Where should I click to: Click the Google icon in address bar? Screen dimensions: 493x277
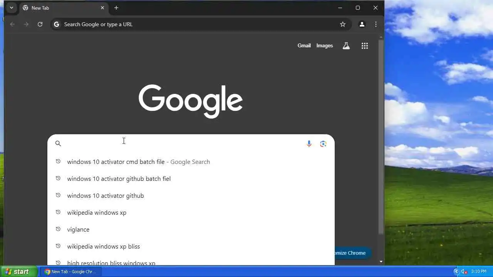click(x=57, y=24)
